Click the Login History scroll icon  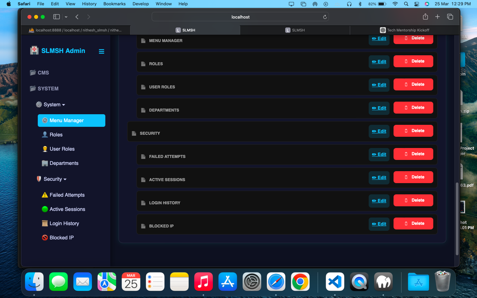[45, 223]
